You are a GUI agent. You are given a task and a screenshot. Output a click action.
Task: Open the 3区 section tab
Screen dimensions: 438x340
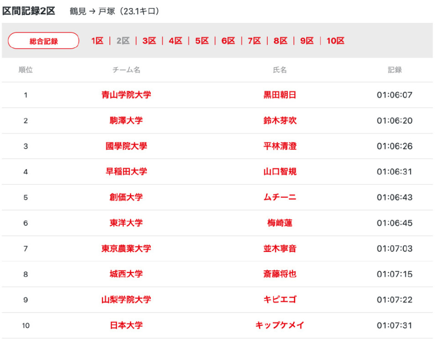click(x=149, y=41)
